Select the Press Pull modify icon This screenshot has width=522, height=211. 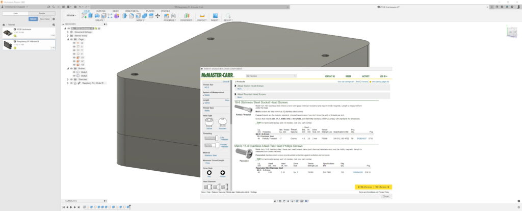coord(126,16)
